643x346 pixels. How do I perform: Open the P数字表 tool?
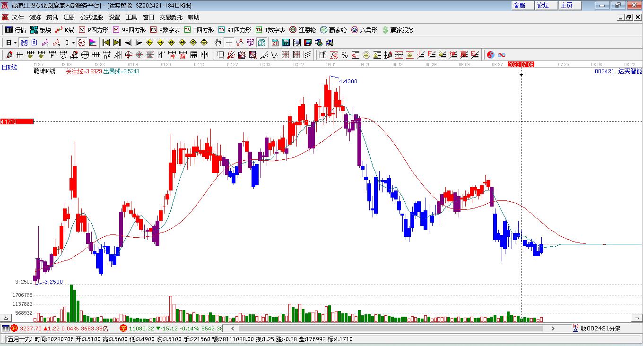coord(165,30)
